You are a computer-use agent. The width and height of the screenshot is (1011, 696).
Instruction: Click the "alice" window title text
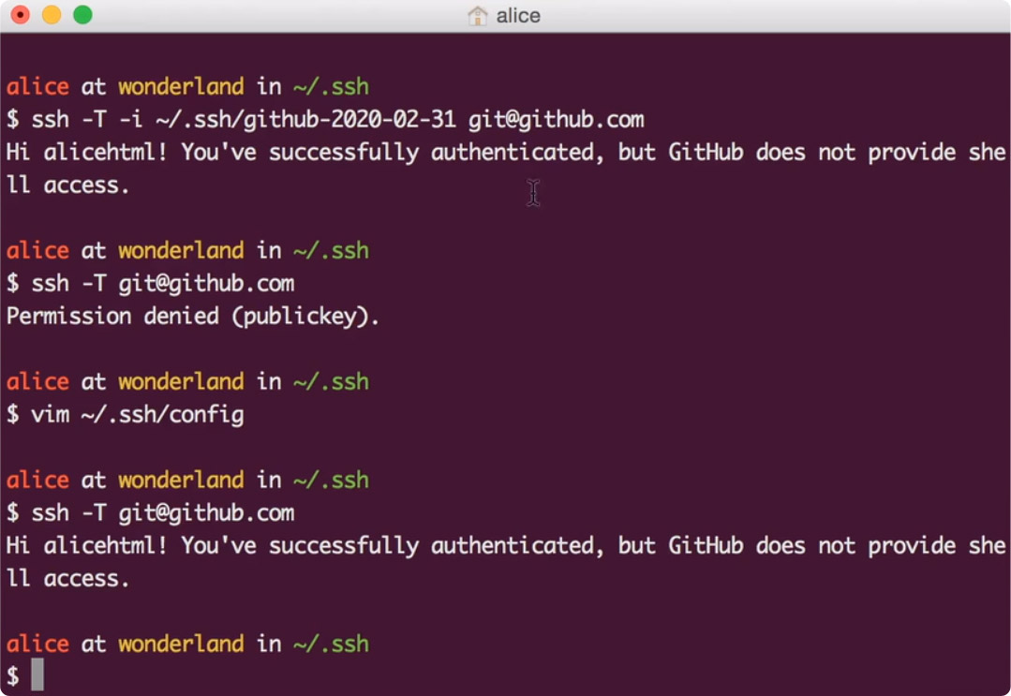point(518,16)
